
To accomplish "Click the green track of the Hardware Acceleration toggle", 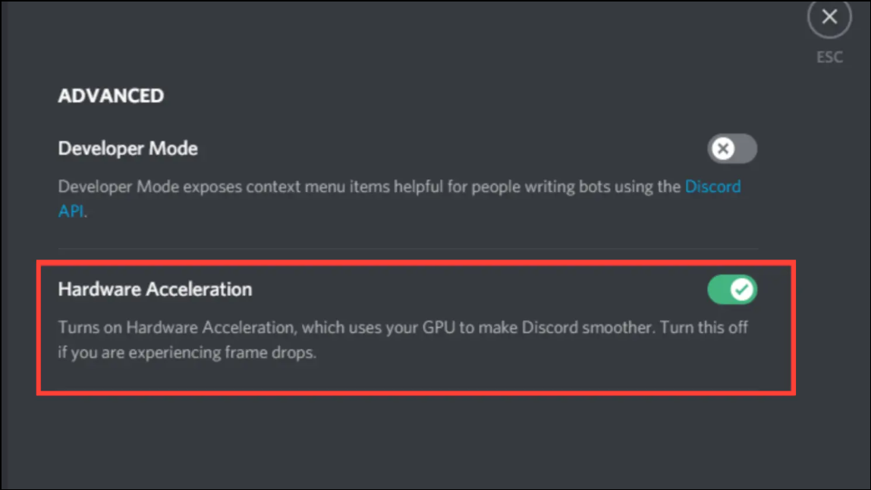I will [718, 289].
